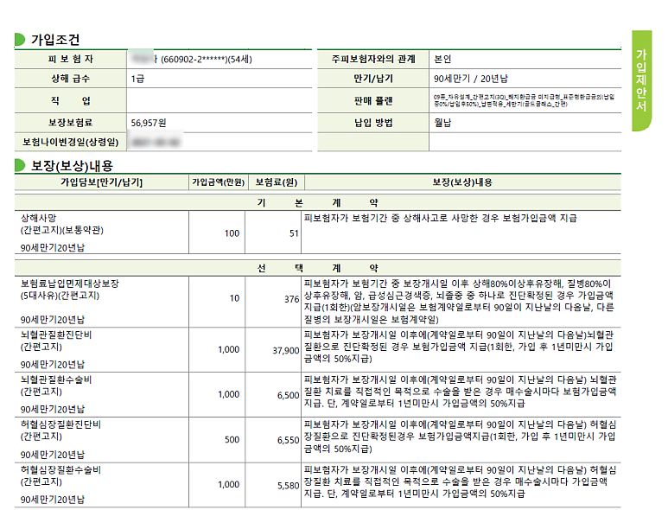668x510 pixels.
Task: Click the 보장(보상)내용 section heading
Action: pos(72,166)
